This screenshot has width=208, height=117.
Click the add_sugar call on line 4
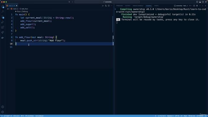click(x=28, y=24)
